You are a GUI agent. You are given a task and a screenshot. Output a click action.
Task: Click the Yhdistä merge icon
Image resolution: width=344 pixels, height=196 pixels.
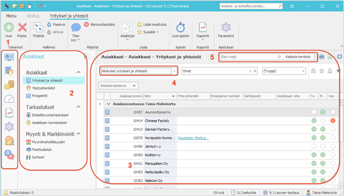38,28
